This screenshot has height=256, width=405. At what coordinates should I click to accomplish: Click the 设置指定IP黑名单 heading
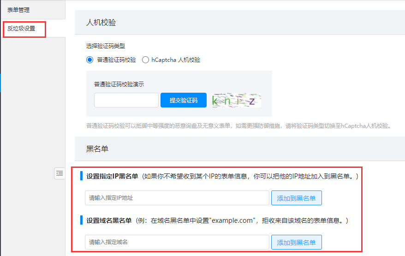113,176
